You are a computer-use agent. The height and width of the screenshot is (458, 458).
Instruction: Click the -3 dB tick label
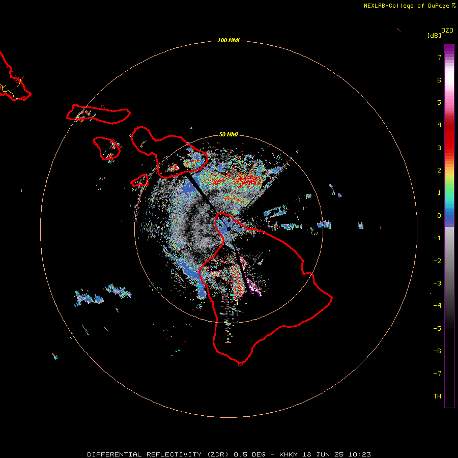pyautogui.click(x=437, y=283)
